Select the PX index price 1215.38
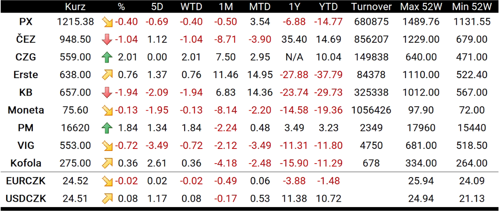The image size is (500, 212). click(x=75, y=22)
